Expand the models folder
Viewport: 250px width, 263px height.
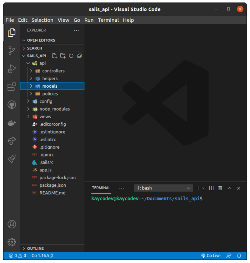tap(52, 86)
